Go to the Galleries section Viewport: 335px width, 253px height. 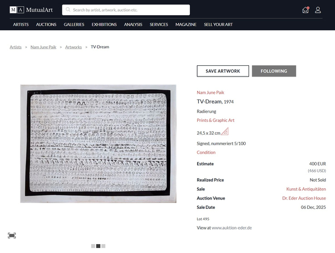pyautogui.click(x=74, y=25)
